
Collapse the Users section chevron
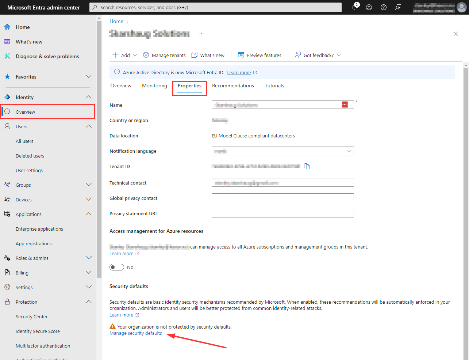click(x=89, y=126)
